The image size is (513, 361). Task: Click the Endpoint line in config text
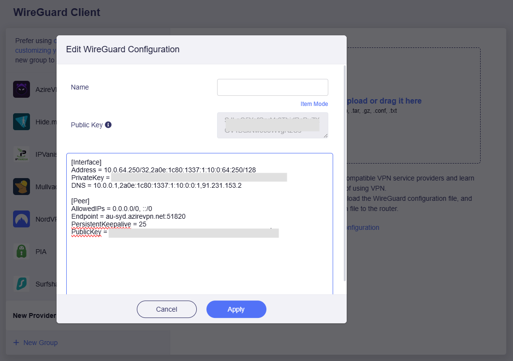coord(128,216)
